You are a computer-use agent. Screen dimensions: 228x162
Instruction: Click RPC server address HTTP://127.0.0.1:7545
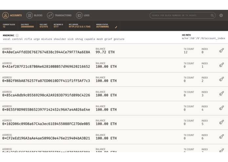[79, 27]
